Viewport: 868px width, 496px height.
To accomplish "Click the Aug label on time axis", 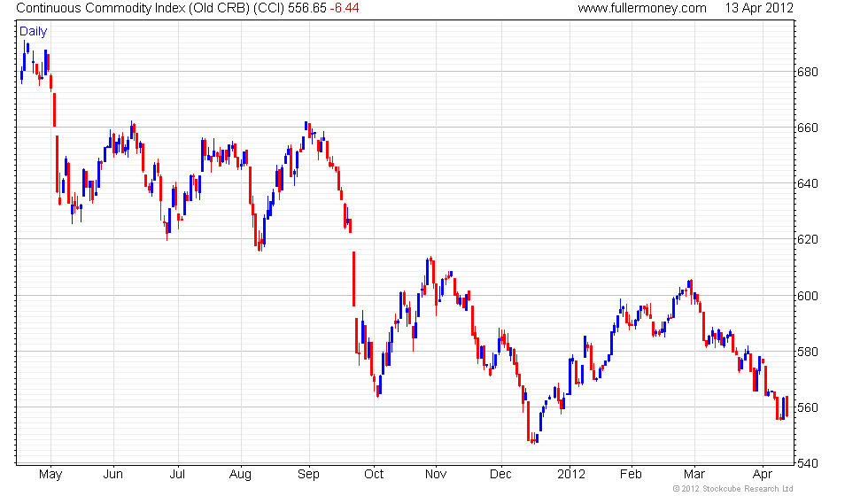I will pos(240,475).
